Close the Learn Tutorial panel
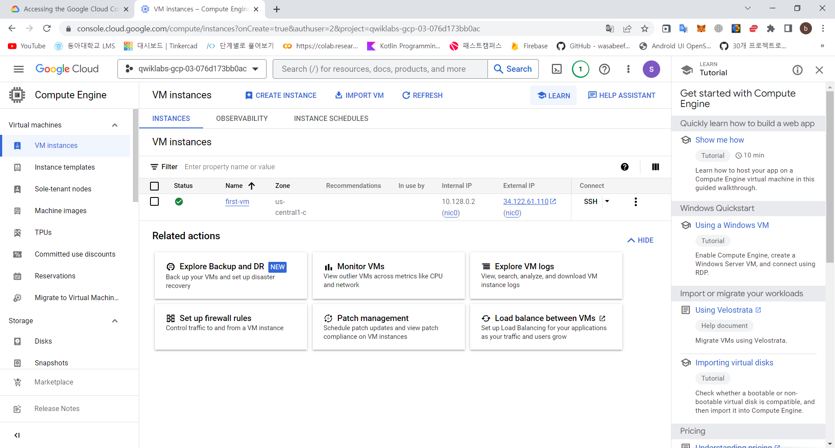The image size is (835, 448). (x=819, y=70)
